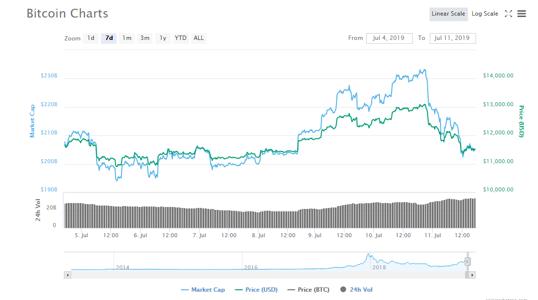Click the $14,000.00 price axis label
The height and width of the screenshot is (300, 538).
point(498,75)
